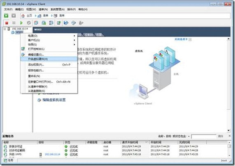Open the 视图(W) View menu
The height and width of the screenshot is (166, 235).
pyautogui.click(x=31, y=9)
